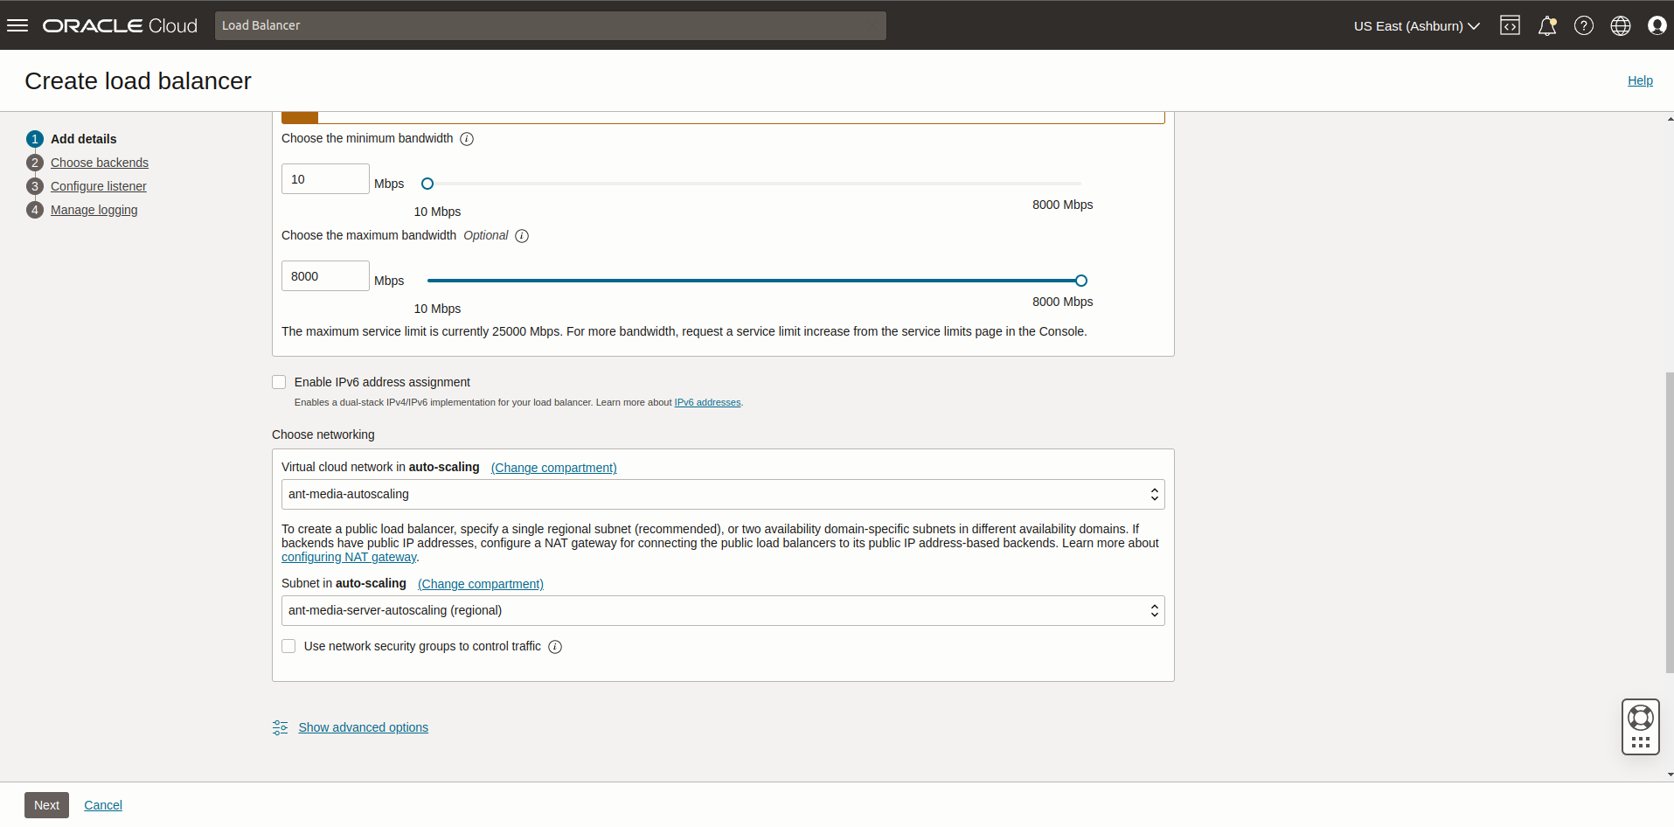
Task: Click the maximum bandwidth slider handle
Action: [1081, 281]
